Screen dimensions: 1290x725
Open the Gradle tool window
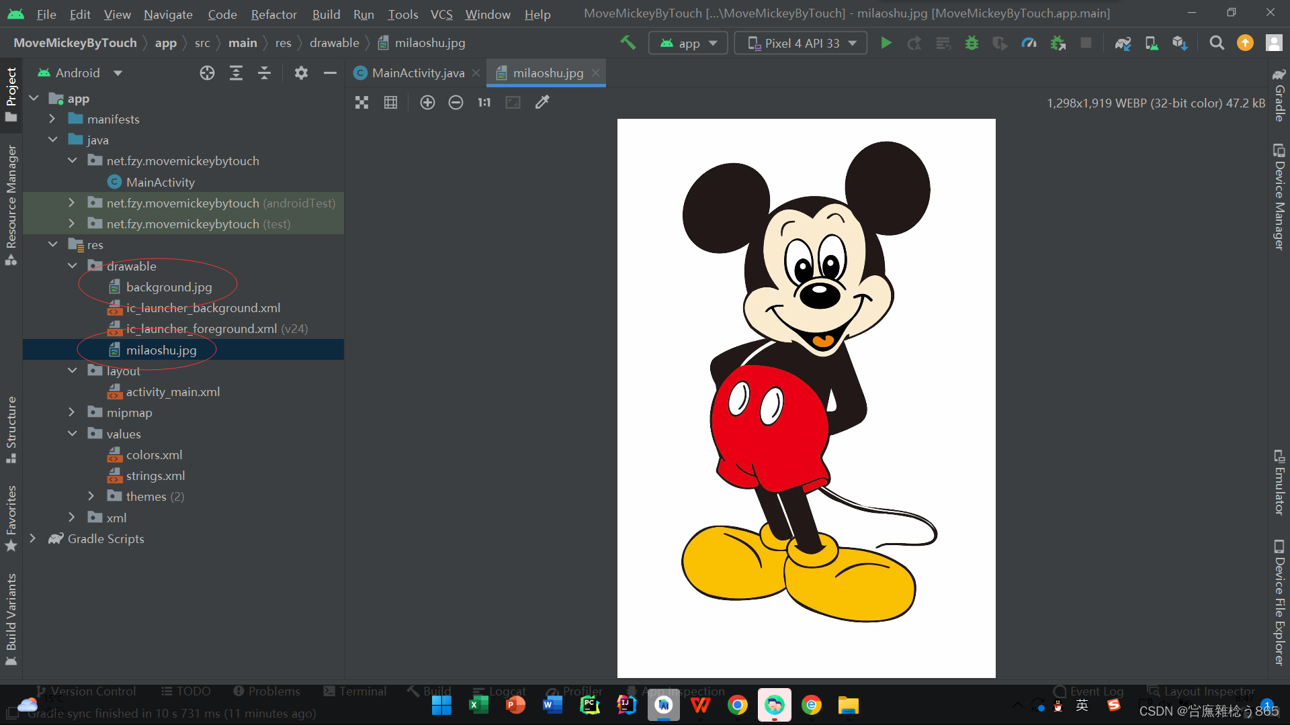click(1279, 95)
